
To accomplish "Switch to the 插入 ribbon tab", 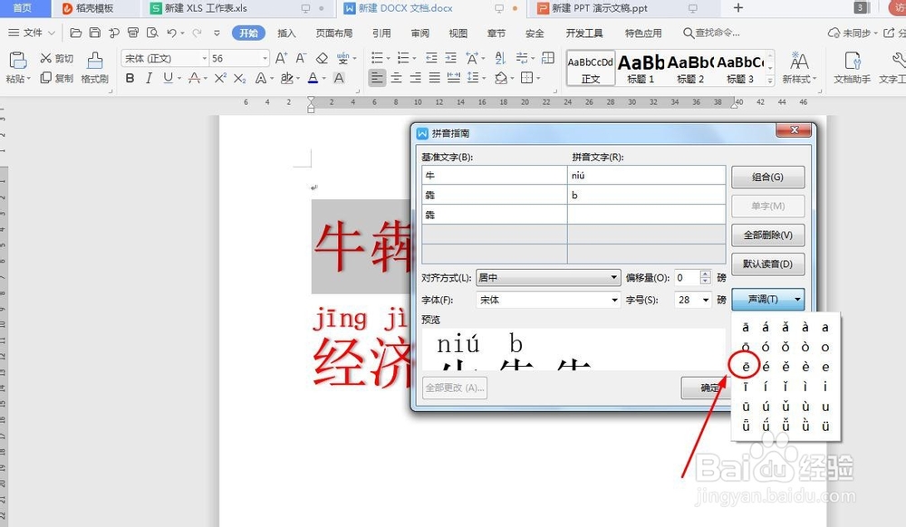I will [x=286, y=33].
